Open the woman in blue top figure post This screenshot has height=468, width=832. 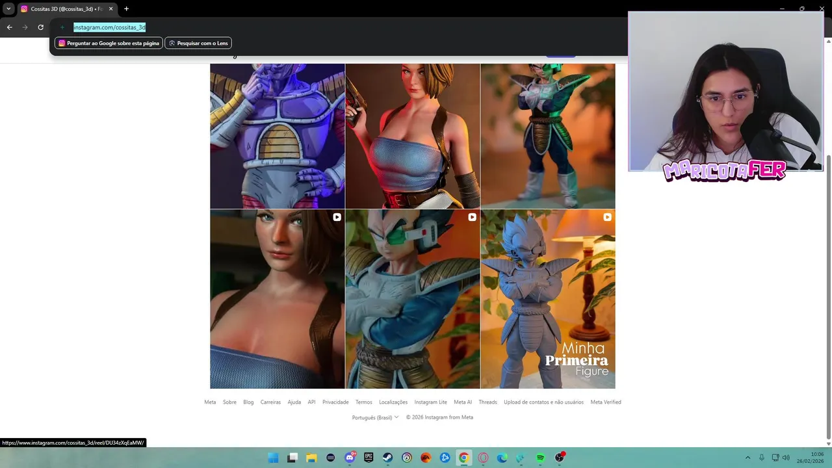click(x=413, y=136)
